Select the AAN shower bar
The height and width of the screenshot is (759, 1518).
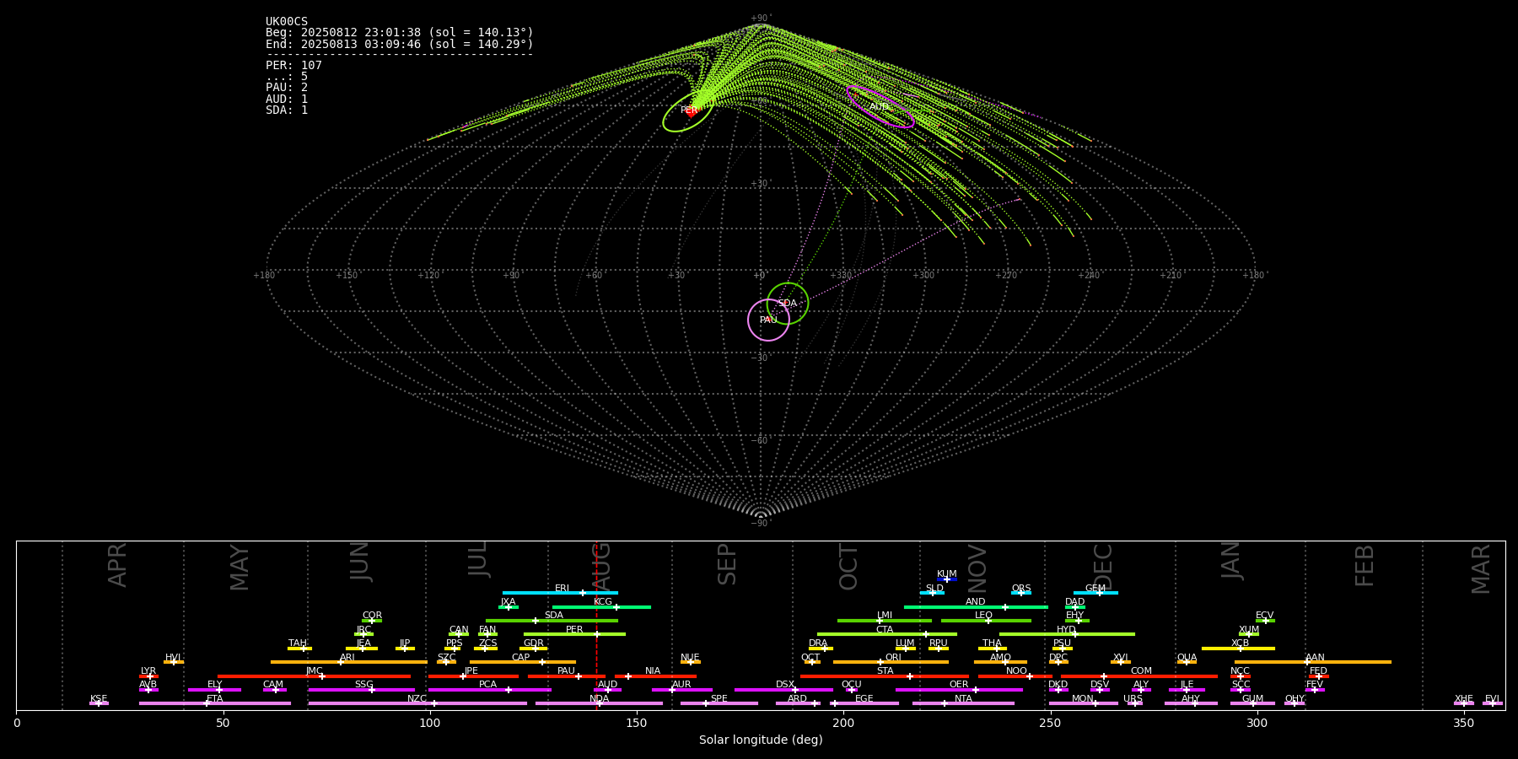(1313, 662)
